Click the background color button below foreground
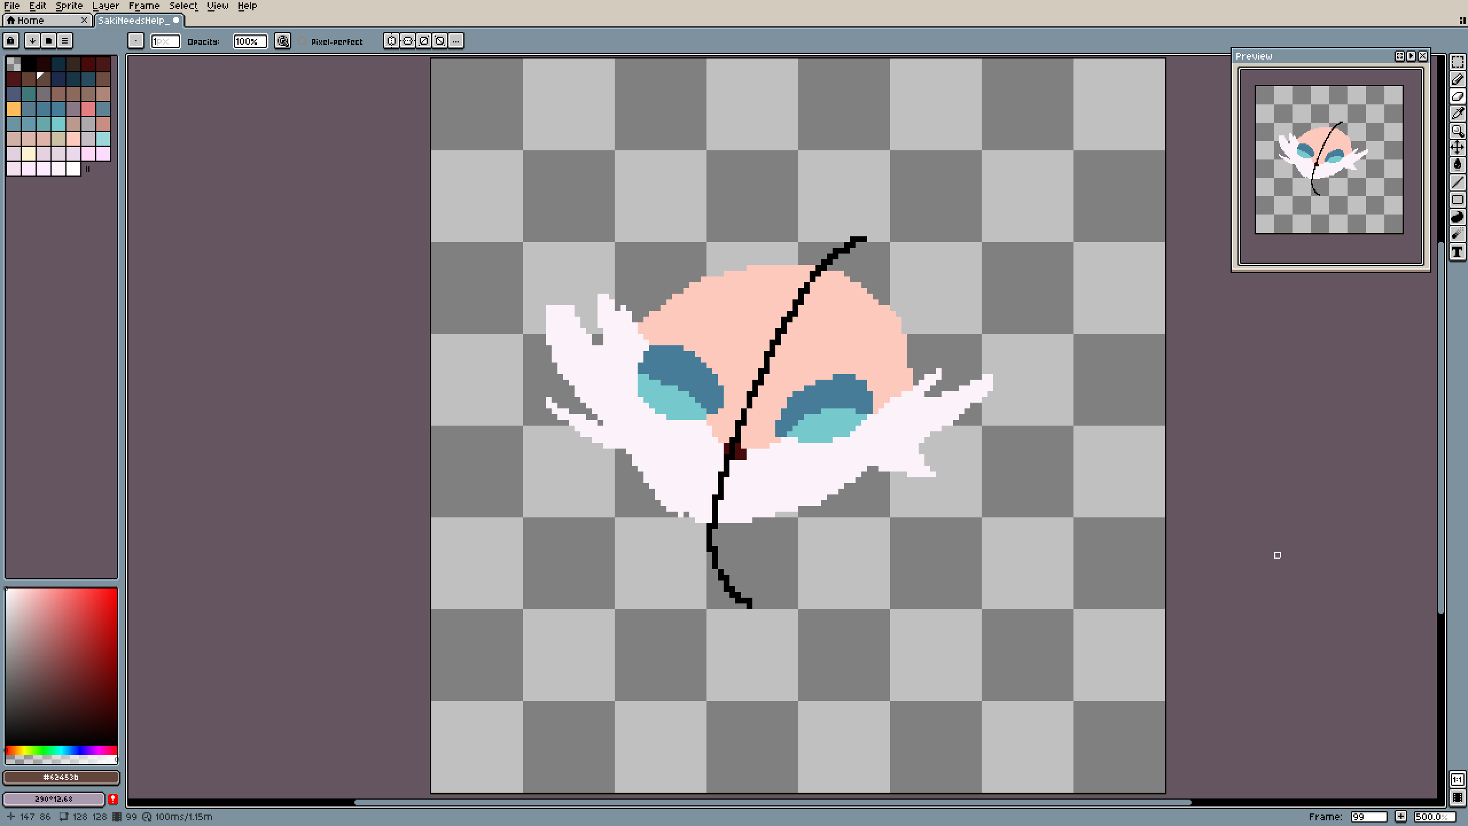The image size is (1468, 826). click(x=54, y=799)
